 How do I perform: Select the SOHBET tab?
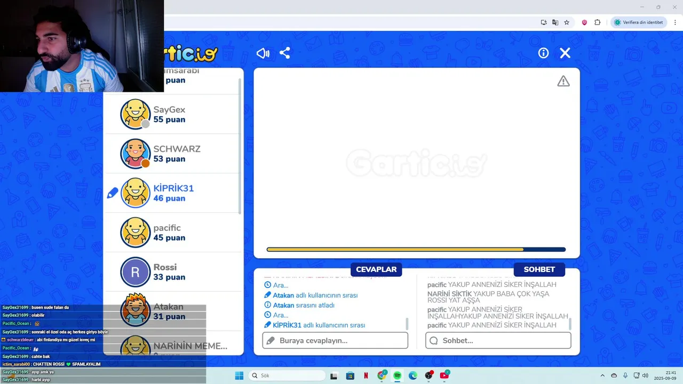(x=539, y=269)
